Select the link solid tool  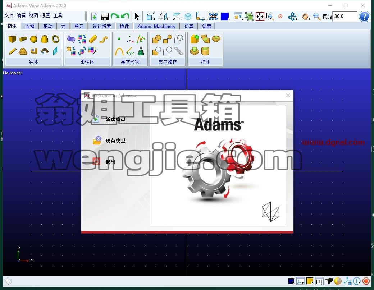tap(12, 51)
